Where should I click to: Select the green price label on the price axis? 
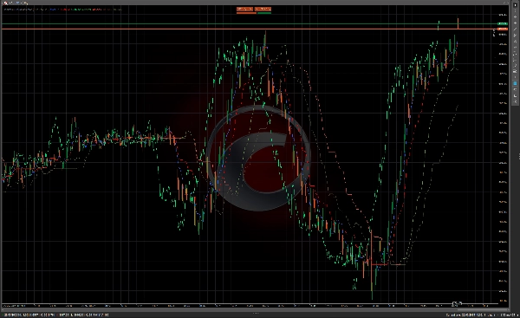click(x=503, y=23)
